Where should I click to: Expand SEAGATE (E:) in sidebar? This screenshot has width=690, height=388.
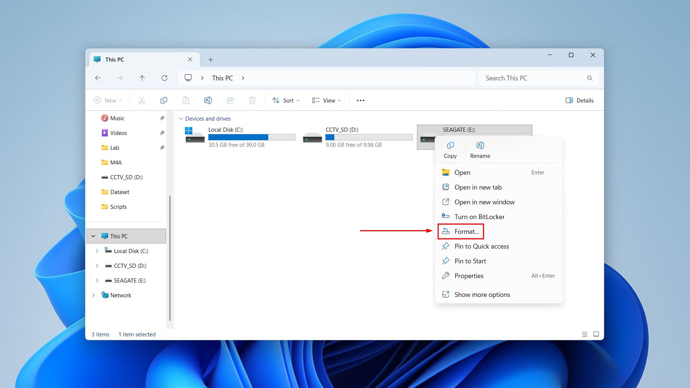[x=97, y=280]
